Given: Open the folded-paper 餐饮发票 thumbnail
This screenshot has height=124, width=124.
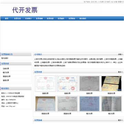Looking at the screenshot, I should tap(112, 104).
